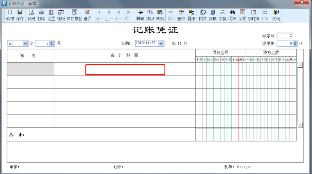312x174 pixels.
Task: Expand the 记 voucher type dropdown
Action: pyautogui.click(x=25, y=44)
